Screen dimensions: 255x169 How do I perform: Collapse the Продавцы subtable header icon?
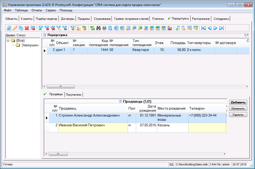pyautogui.click(x=120, y=102)
